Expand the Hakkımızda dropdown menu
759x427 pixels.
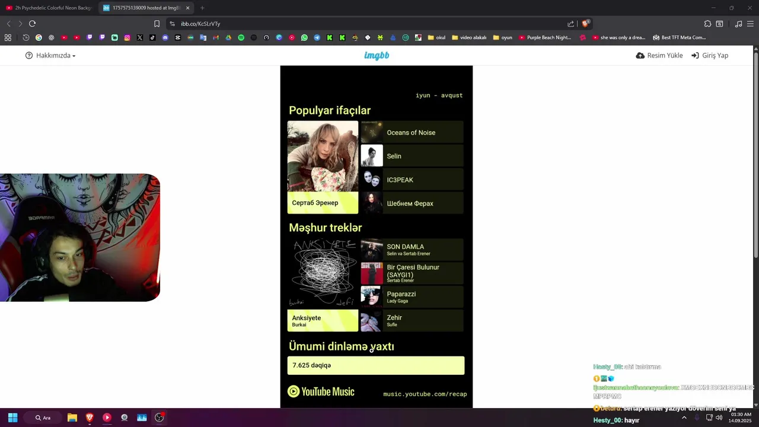[x=50, y=55]
